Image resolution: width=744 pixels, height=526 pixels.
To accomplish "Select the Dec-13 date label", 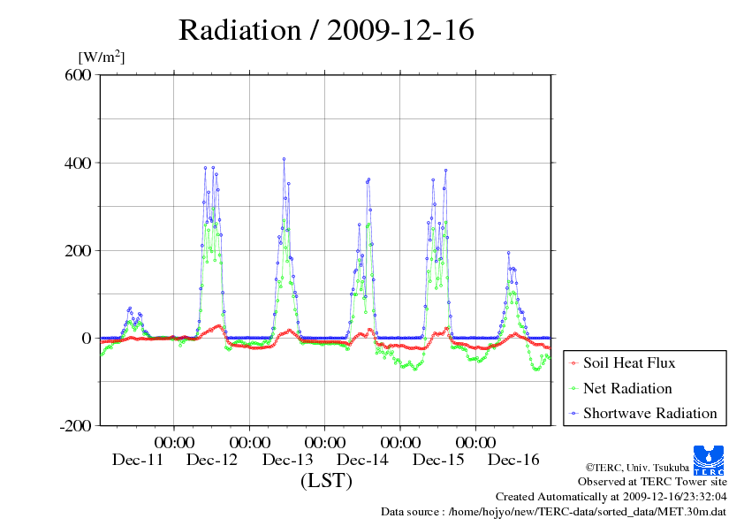I will [288, 460].
